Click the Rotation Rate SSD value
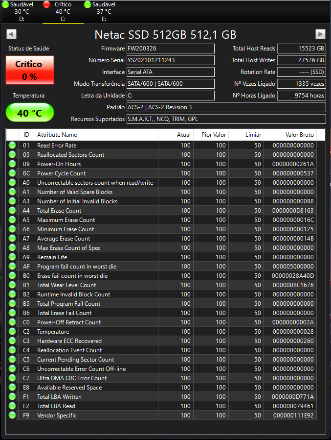Viewport: 331px width, 440px height. pos(301,72)
